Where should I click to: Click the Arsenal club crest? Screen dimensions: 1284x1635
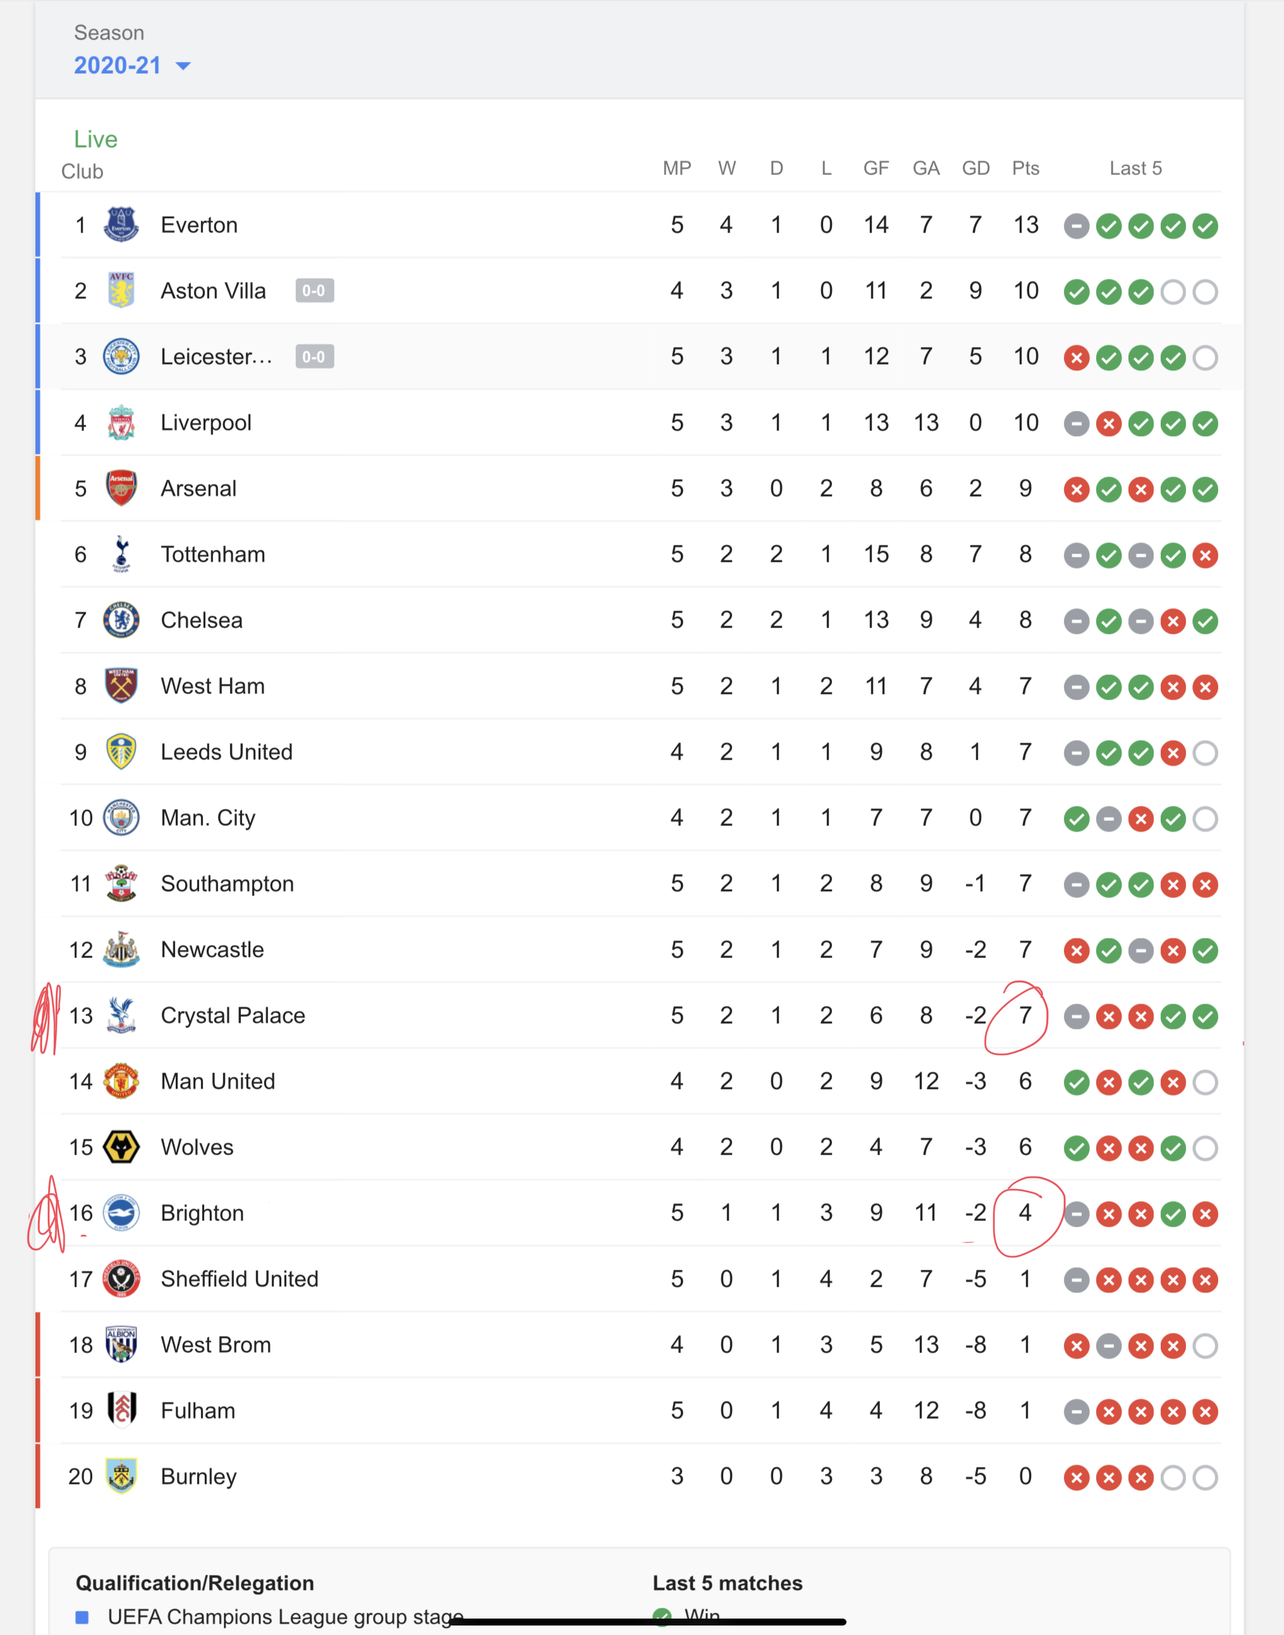click(121, 489)
